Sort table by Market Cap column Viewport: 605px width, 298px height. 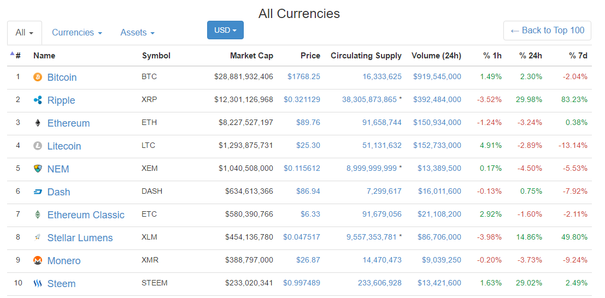[251, 56]
